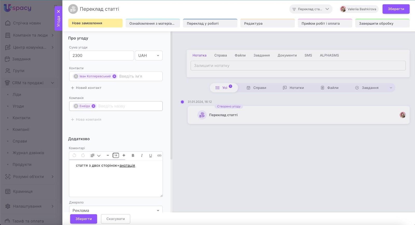Insert a link in the comment editor
The image size is (415, 225).
(159, 156)
